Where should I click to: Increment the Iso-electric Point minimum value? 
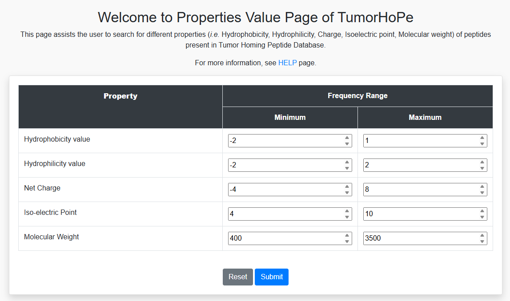tap(347, 212)
